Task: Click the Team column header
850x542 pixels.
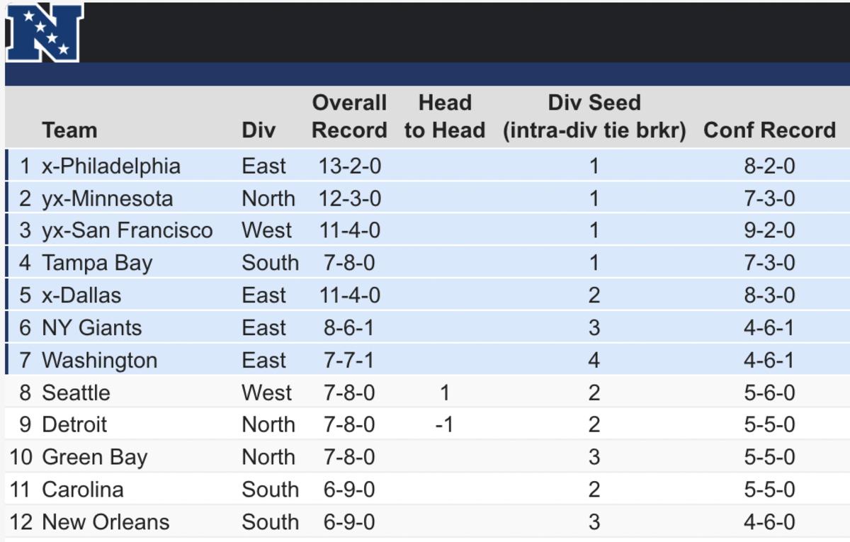Action: coord(69,130)
